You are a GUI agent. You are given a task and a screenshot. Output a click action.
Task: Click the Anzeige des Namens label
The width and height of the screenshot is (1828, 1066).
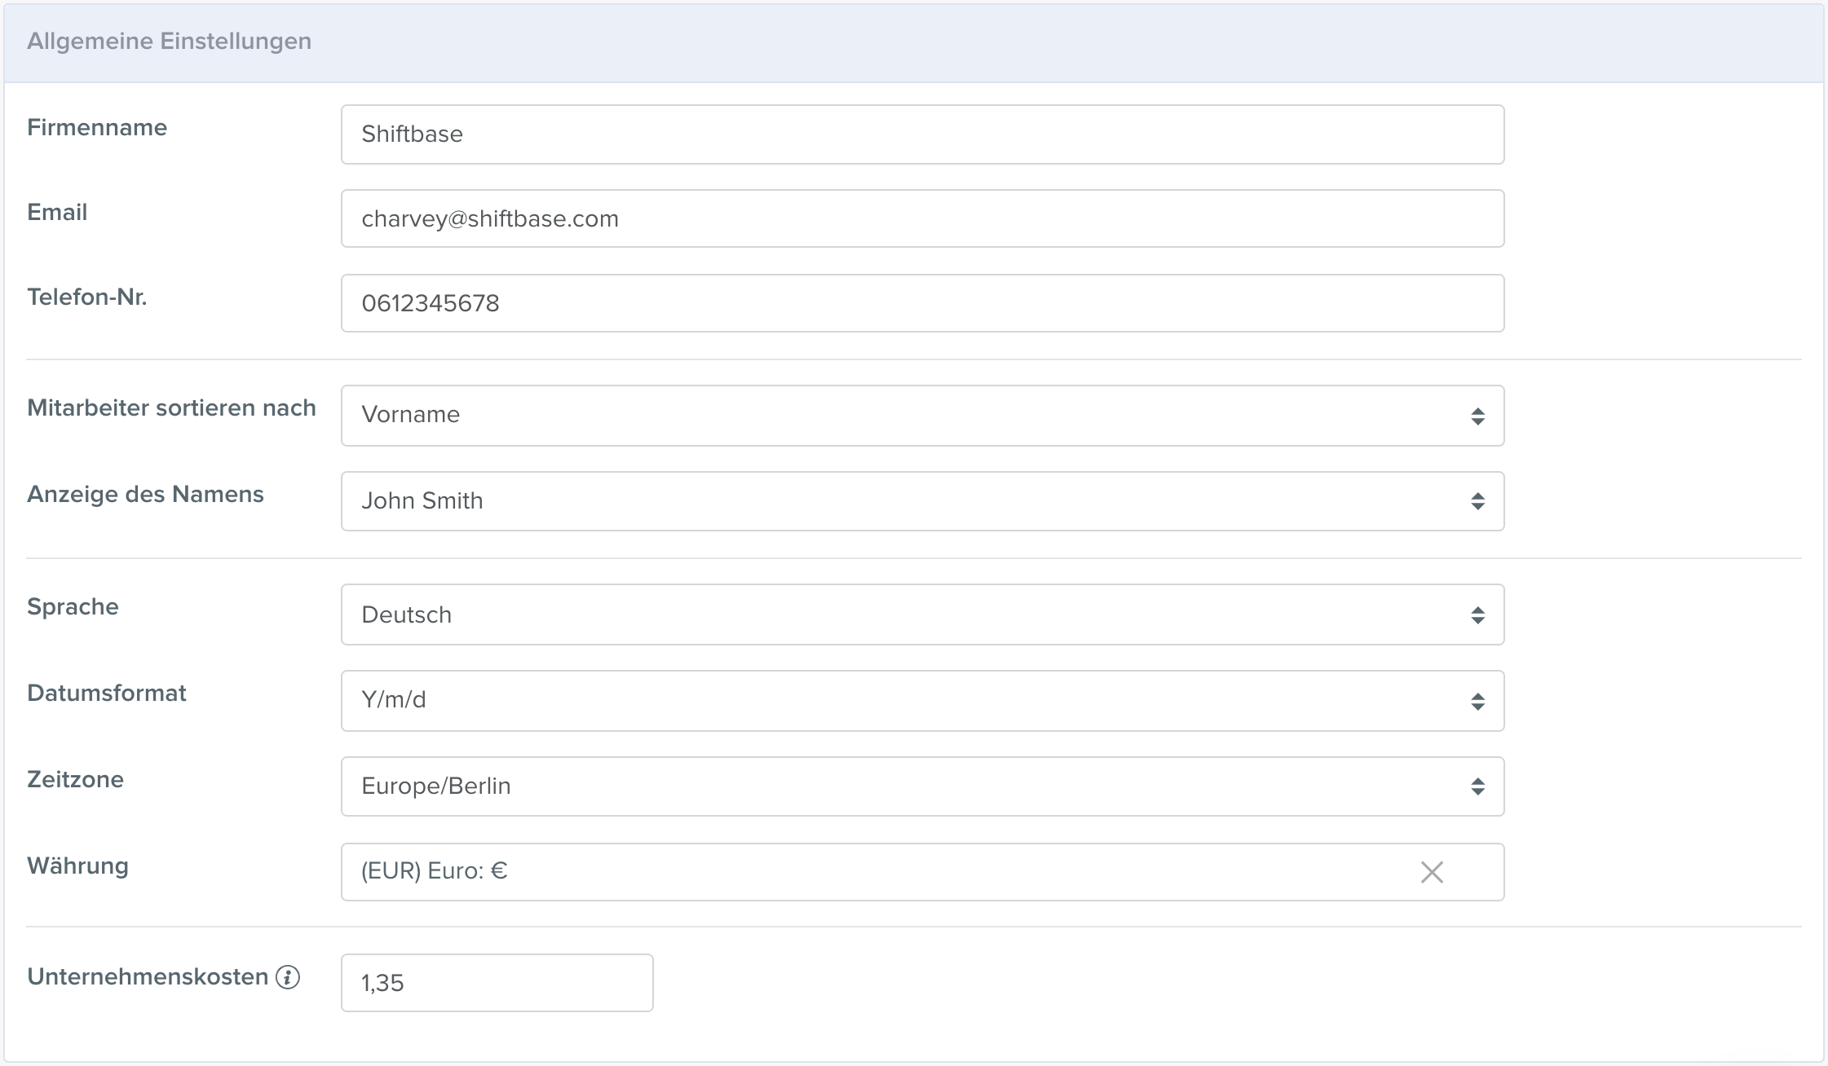pyautogui.click(x=145, y=494)
